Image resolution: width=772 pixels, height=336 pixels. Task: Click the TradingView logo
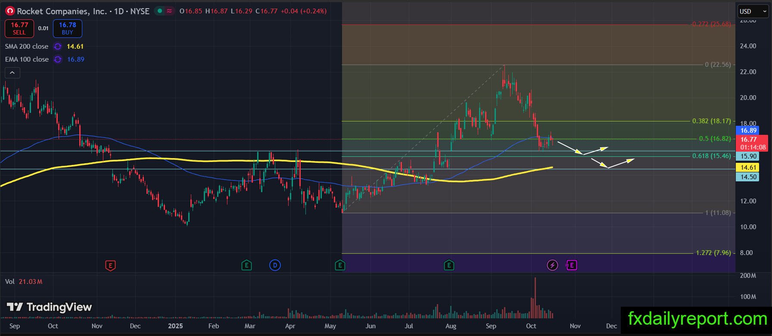50,307
